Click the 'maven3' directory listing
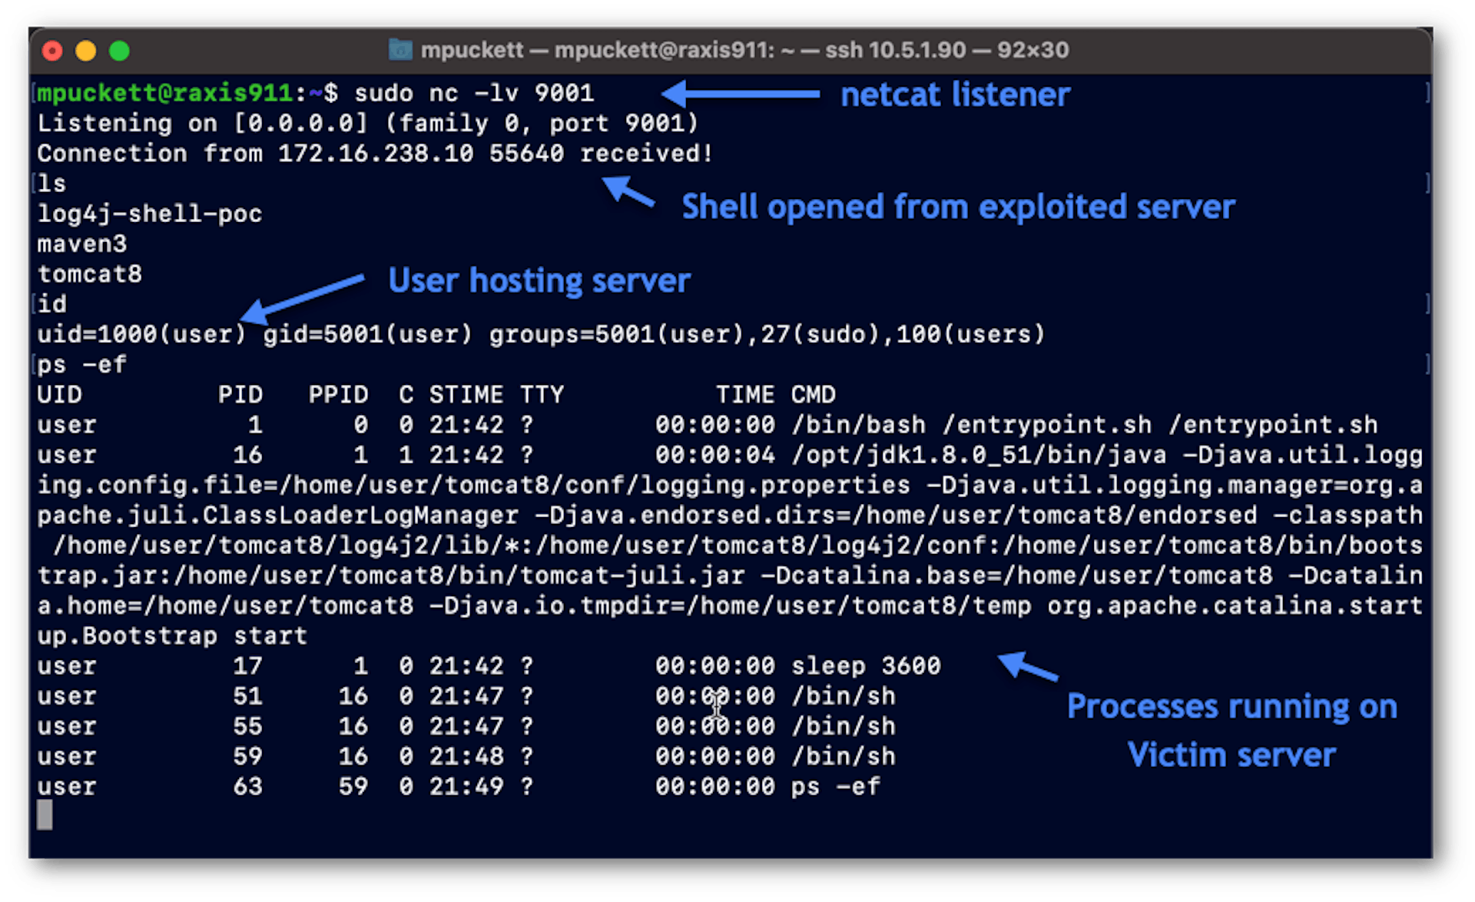This screenshot has width=1475, height=902. (x=82, y=244)
